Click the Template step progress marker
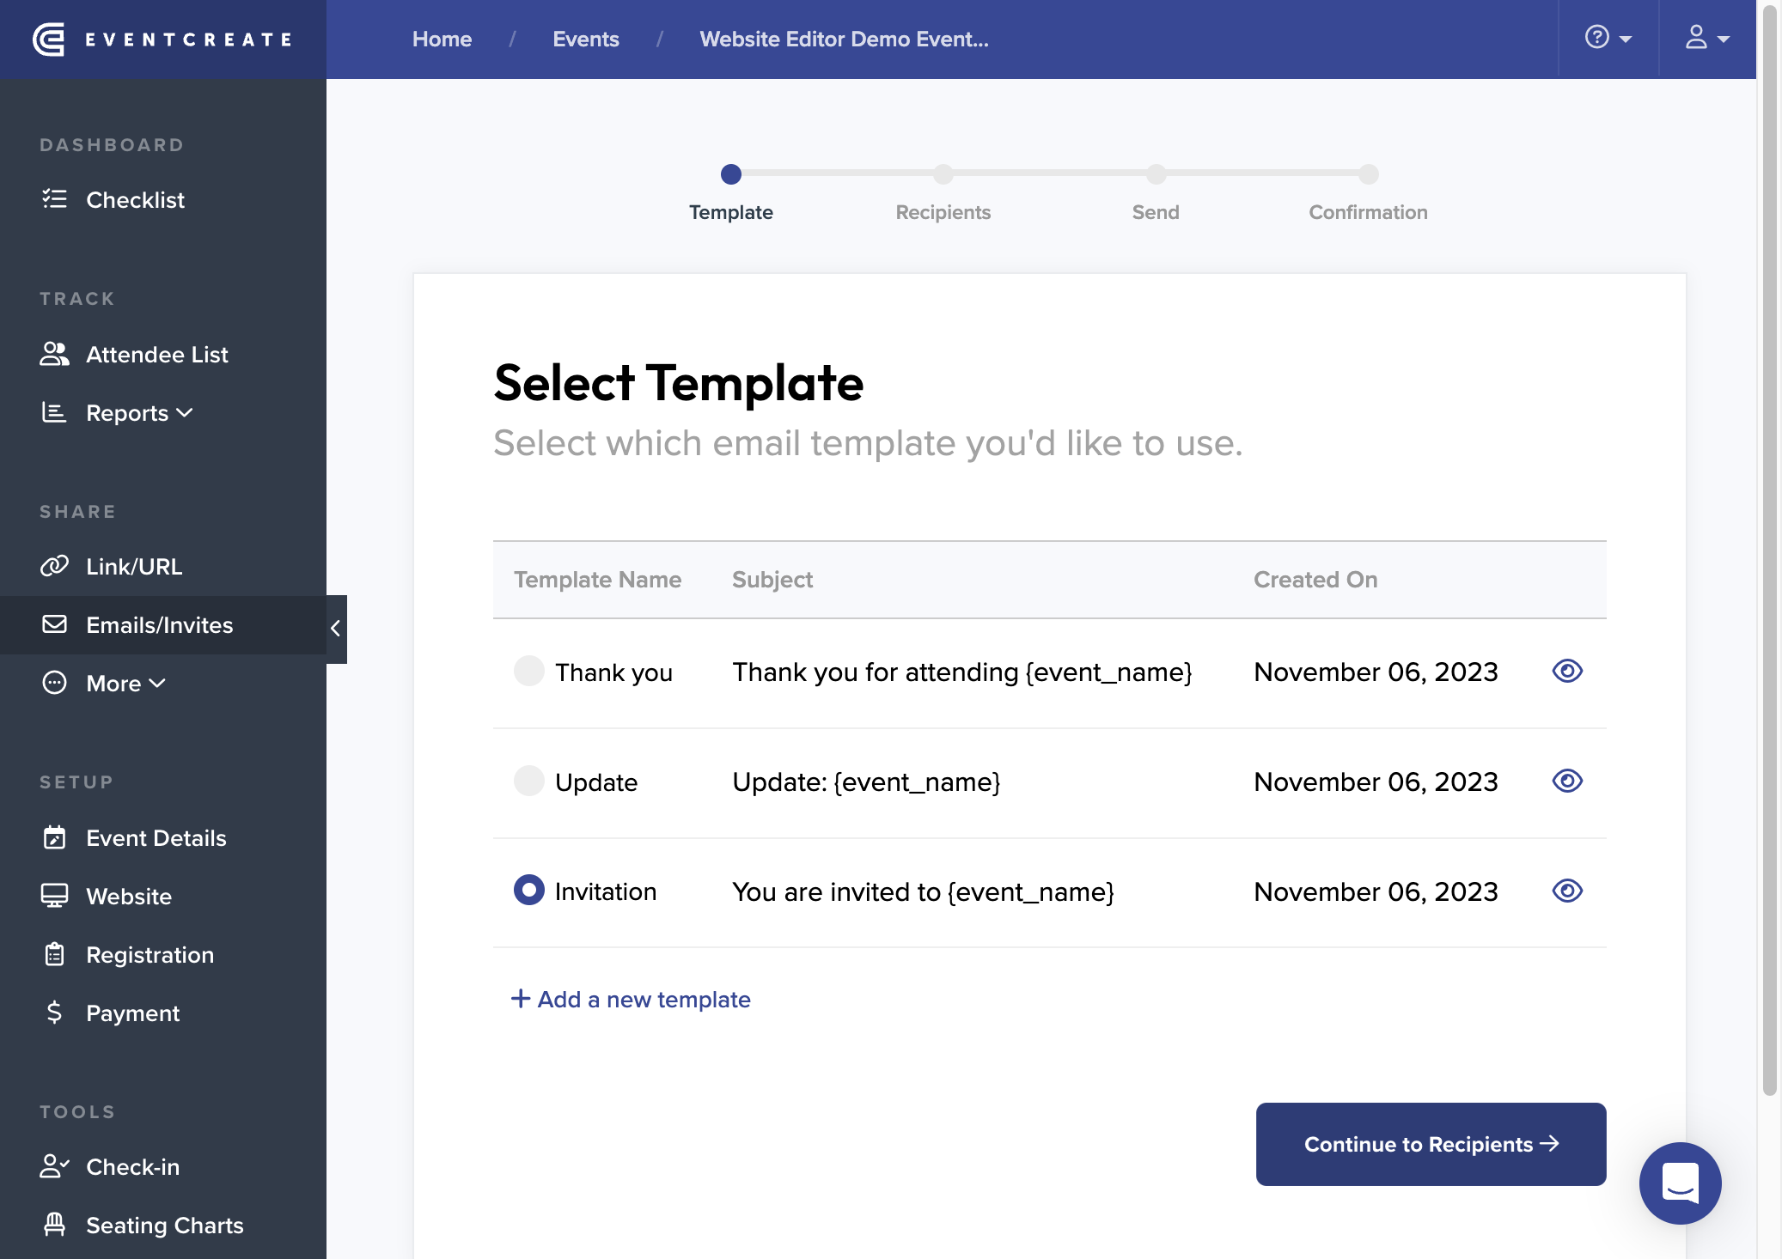 coord(730,174)
